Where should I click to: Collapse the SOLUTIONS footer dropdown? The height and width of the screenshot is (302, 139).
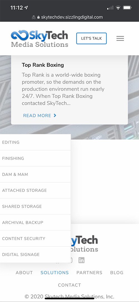[x=55, y=272]
